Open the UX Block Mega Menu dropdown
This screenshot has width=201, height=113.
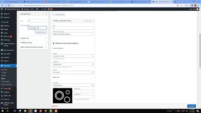point(73,64)
